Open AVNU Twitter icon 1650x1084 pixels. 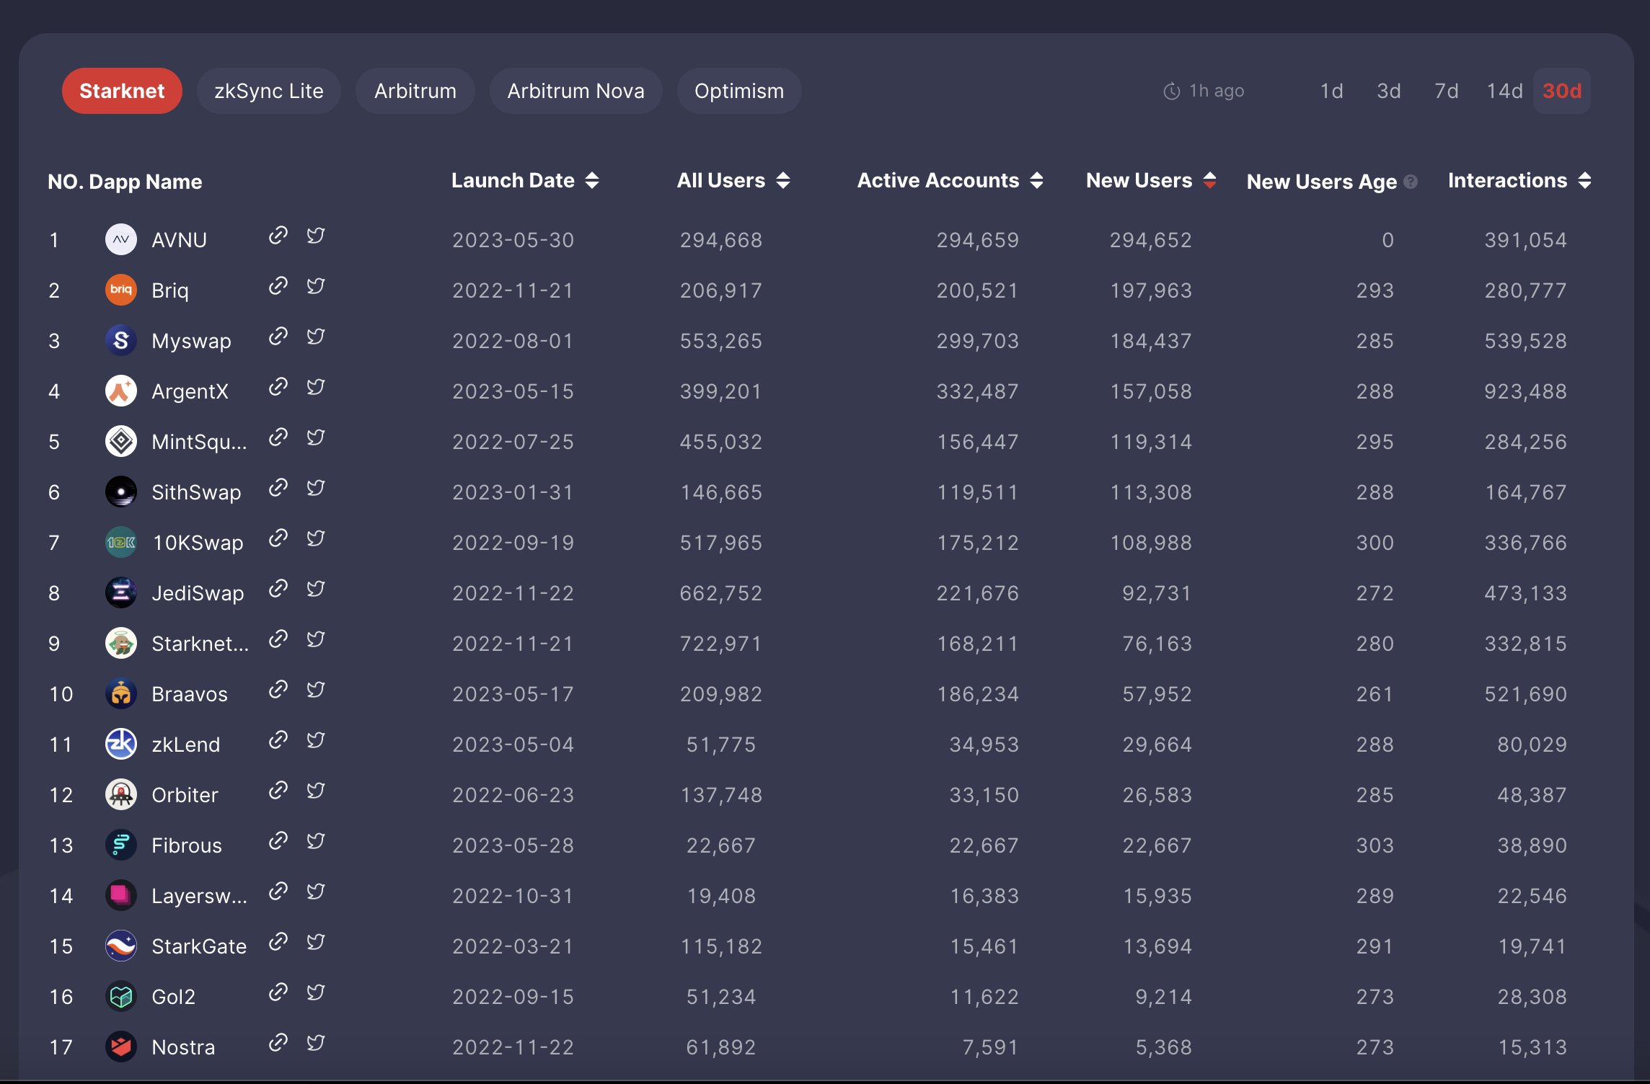[x=316, y=236]
